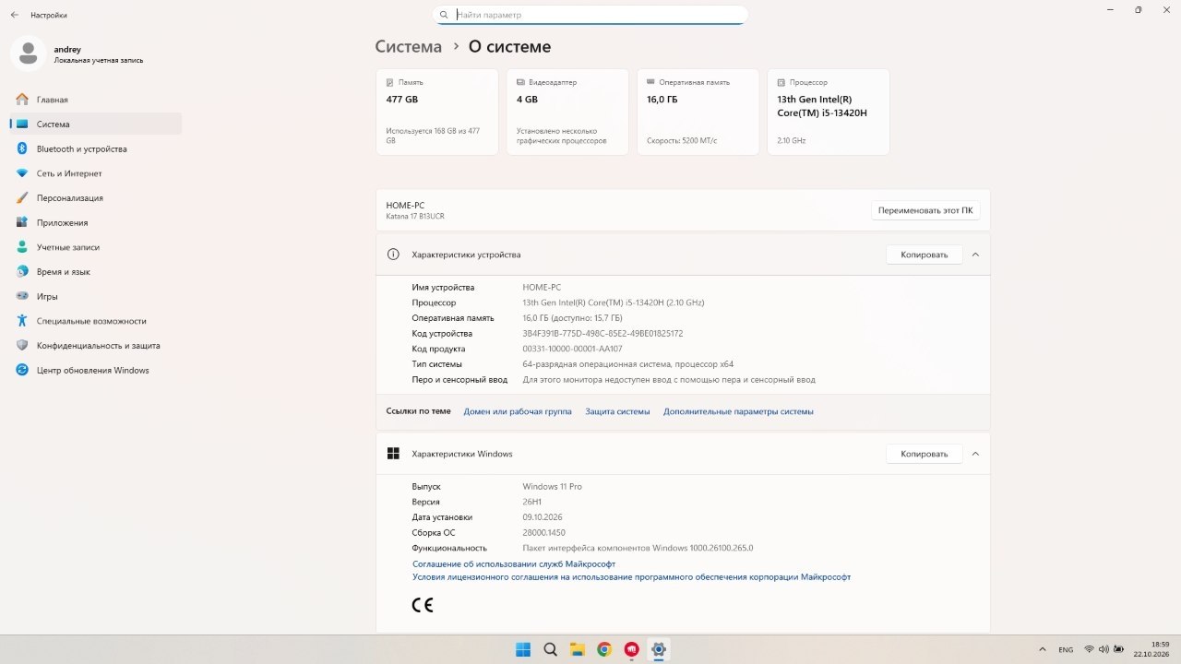
Task: Open Домен или рабочая группа link
Action: click(518, 411)
